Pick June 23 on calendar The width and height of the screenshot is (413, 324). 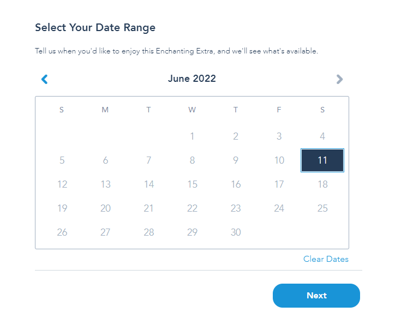[x=236, y=208]
